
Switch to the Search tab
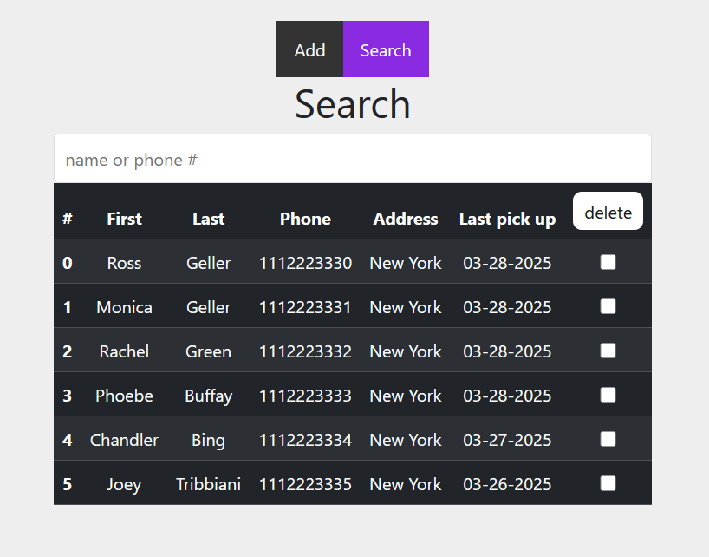click(x=386, y=49)
